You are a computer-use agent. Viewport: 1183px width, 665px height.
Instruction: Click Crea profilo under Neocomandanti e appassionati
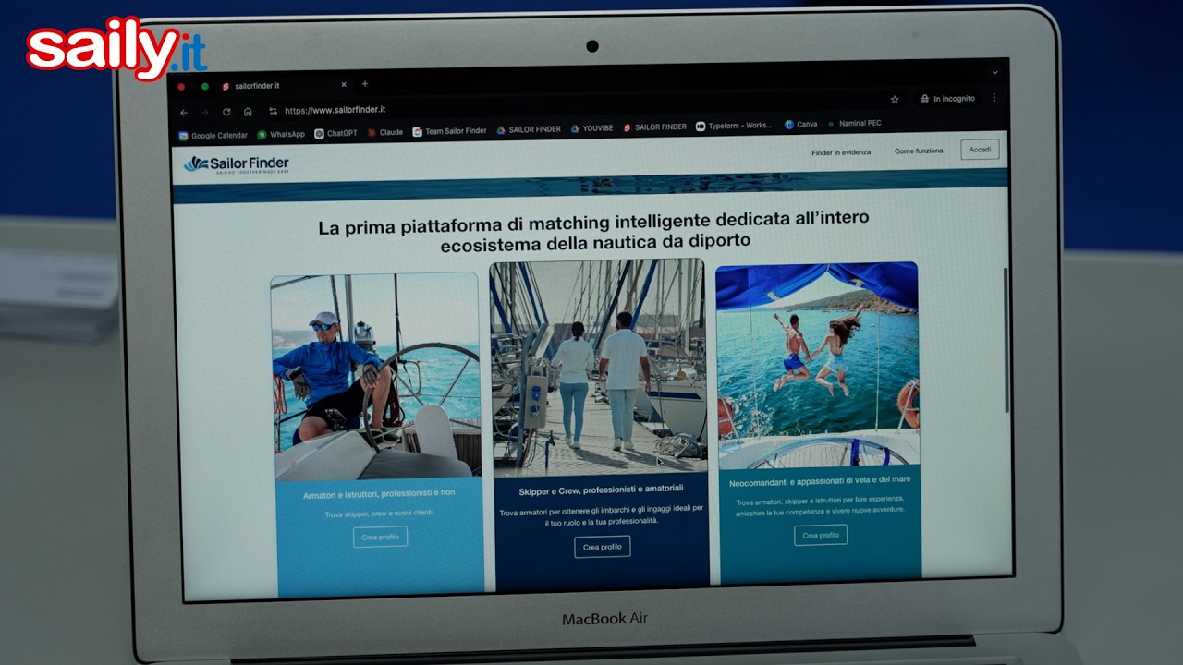click(821, 535)
